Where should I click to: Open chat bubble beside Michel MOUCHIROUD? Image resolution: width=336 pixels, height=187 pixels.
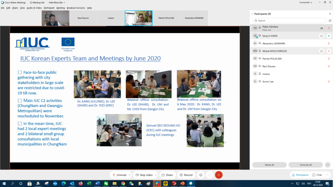321,51
